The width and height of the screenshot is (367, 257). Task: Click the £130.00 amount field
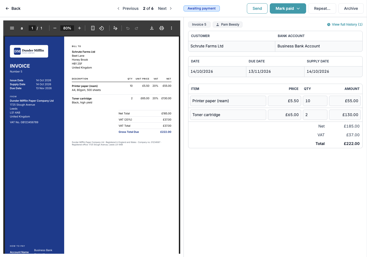click(345, 115)
